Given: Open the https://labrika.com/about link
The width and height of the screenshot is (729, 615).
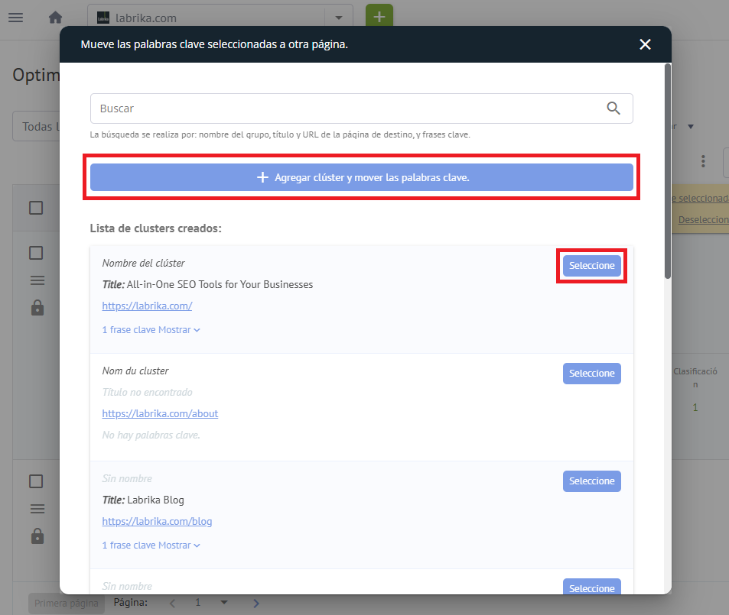Looking at the screenshot, I should (160, 413).
